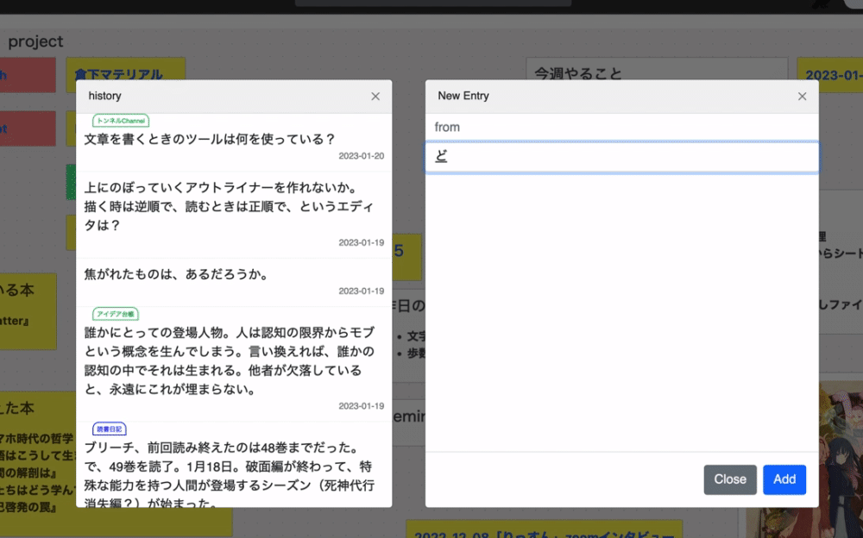Click the 2023-01-20 date in history
This screenshot has width=863, height=538.
tap(361, 156)
